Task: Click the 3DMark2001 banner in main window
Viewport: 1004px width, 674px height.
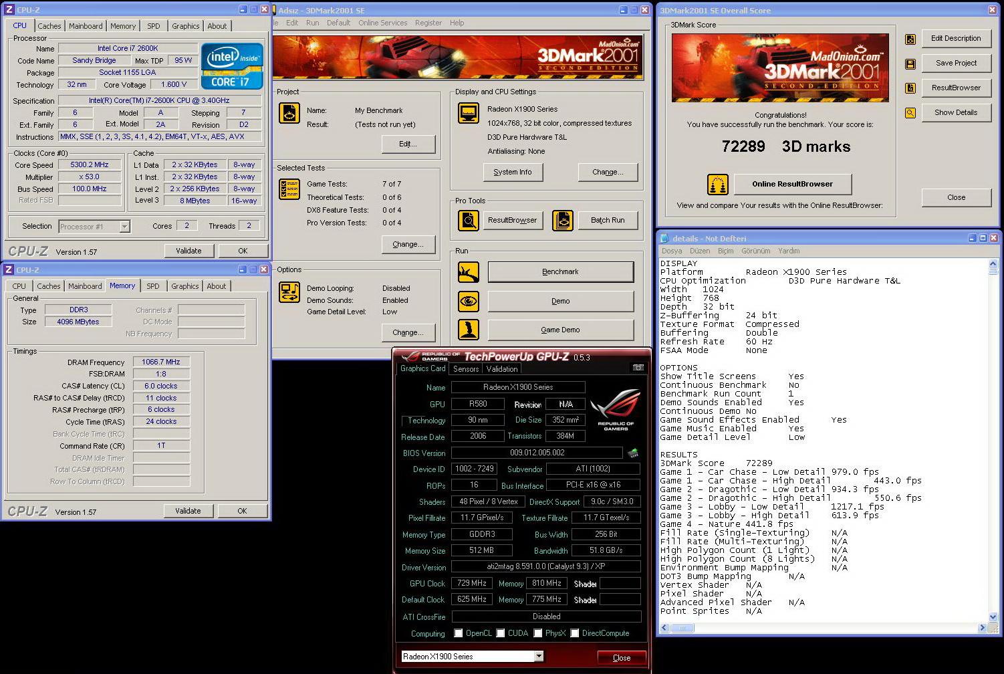Action: [x=459, y=57]
